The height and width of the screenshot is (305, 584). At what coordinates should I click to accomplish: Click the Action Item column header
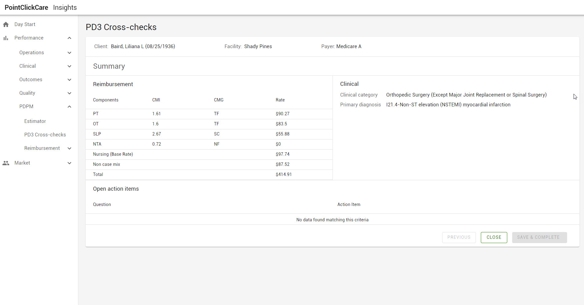[349, 204]
